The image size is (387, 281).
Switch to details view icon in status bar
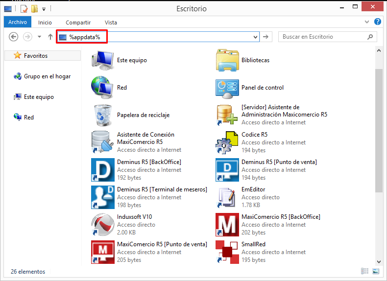tap(364, 271)
